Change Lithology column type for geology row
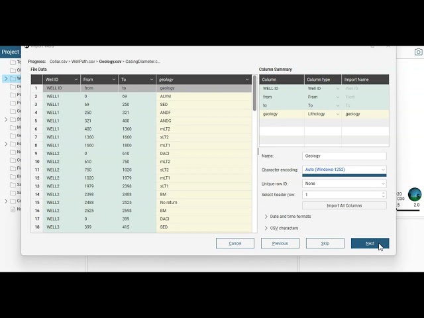424x318 pixels. [x=338, y=114]
